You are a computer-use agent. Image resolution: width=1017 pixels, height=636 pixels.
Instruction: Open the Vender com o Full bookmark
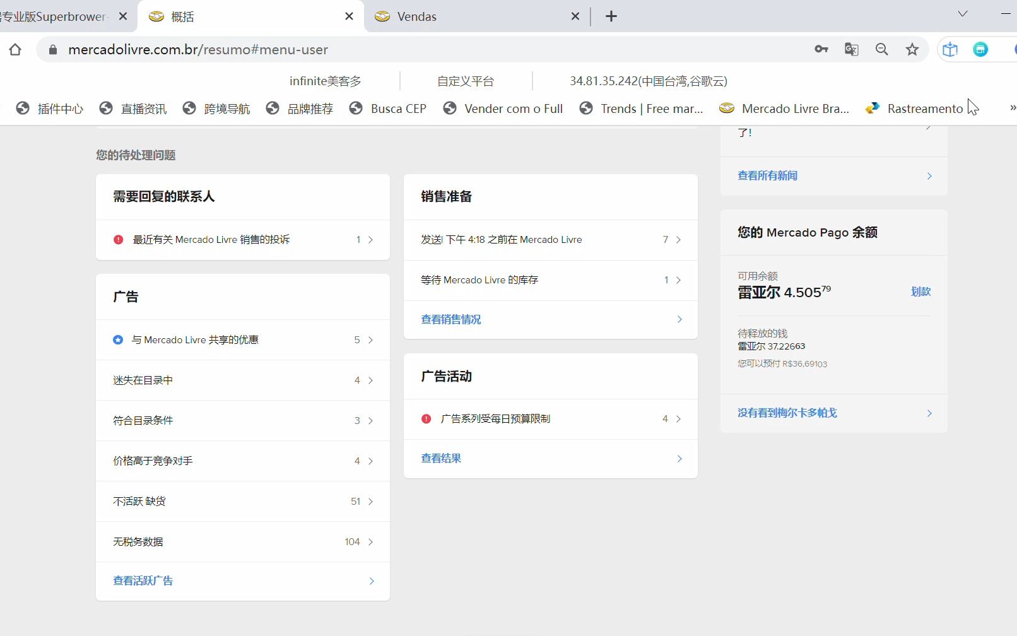[503, 109]
